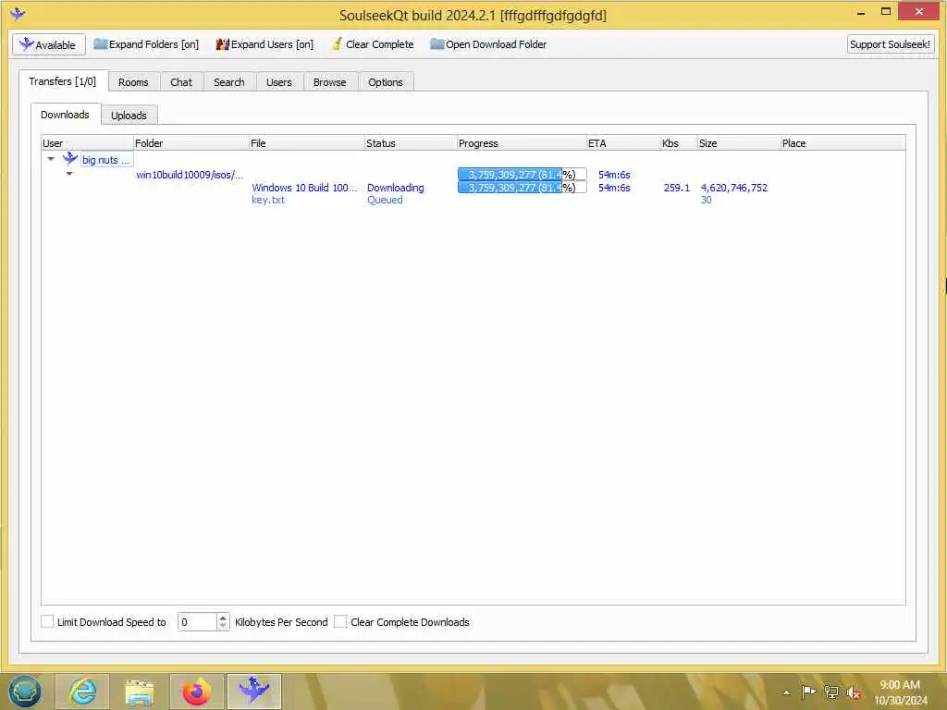Sort by the ETA column header
The width and height of the screenshot is (947, 710).
pyautogui.click(x=623, y=143)
